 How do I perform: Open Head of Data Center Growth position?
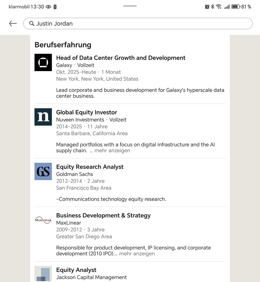[x=121, y=58]
